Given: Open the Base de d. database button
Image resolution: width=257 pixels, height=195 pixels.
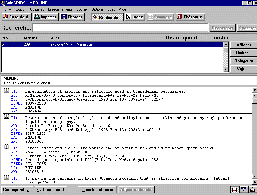Looking at the screenshot, I should 16,17.
